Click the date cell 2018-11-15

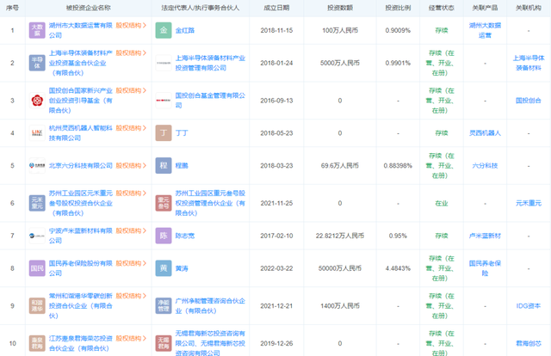pyautogui.click(x=276, y=31)
